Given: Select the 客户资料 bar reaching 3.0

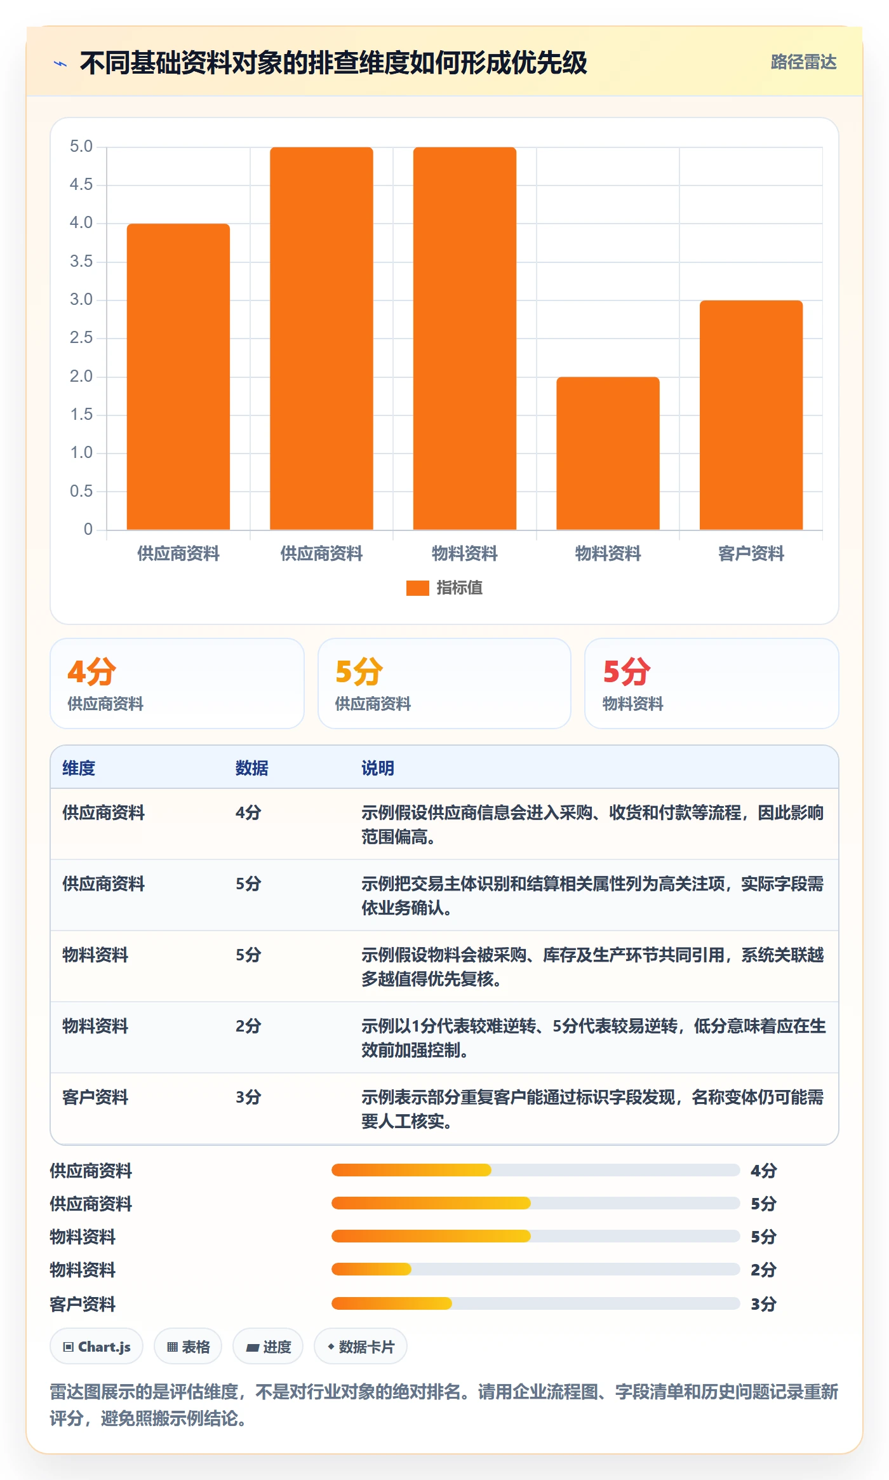Looking at the screenshot, I should click(751, 415).
